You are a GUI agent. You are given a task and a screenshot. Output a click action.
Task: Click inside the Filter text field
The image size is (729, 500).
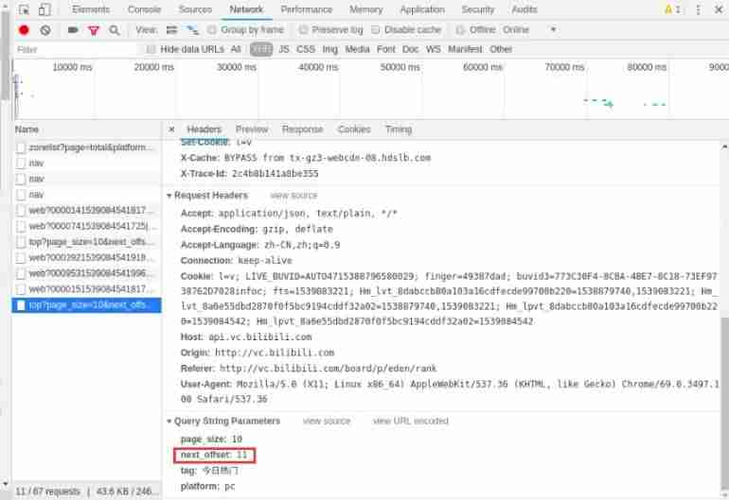[77, 49]
